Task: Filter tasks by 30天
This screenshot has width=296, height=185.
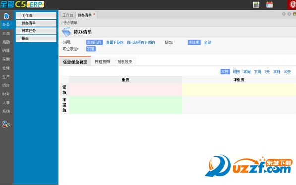Action: [x=287, y=72]
